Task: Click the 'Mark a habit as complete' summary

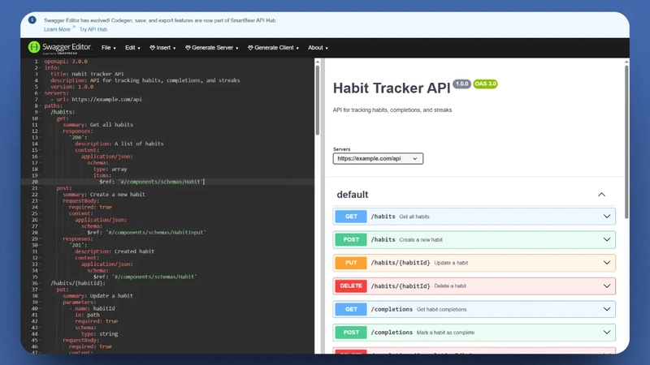Action: (445, 333)
